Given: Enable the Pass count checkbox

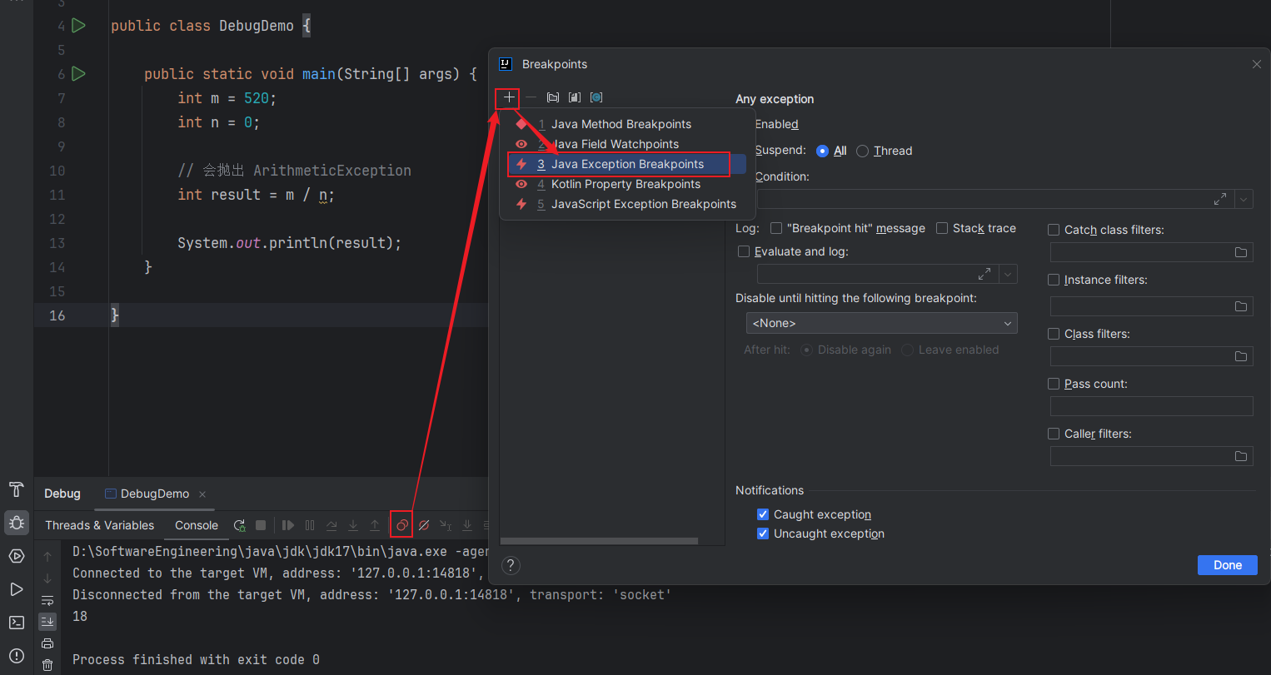Looking at the screenshot, I should coord(1054,384).
